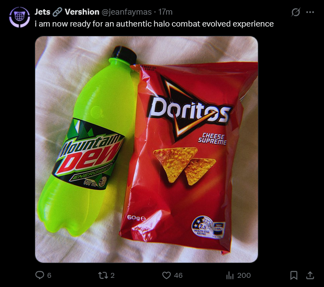The width and height of the screenshot is (324, 287).
Task: Open the repost arrows menu
Action: [103, 275]
